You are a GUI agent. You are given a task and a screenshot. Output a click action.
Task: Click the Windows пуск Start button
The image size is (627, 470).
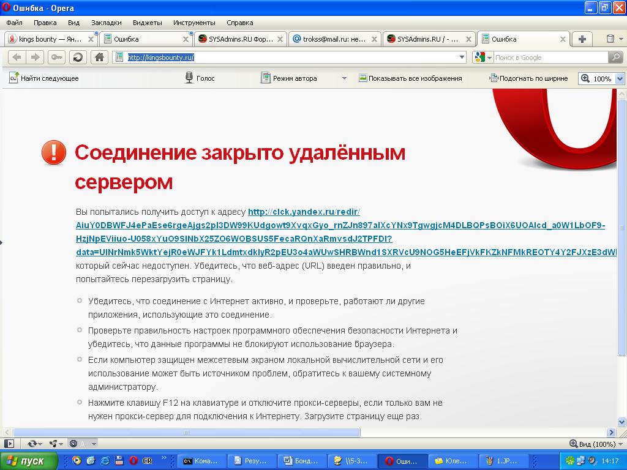point(28,461)
